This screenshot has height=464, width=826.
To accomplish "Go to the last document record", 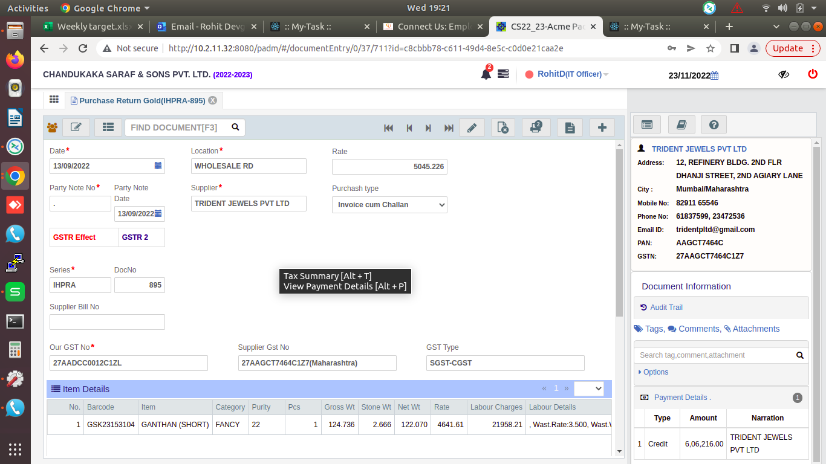I will (449, 128).
